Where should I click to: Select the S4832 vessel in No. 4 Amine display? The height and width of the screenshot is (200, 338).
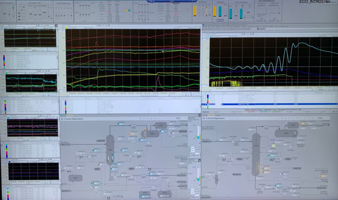(75, 178)
